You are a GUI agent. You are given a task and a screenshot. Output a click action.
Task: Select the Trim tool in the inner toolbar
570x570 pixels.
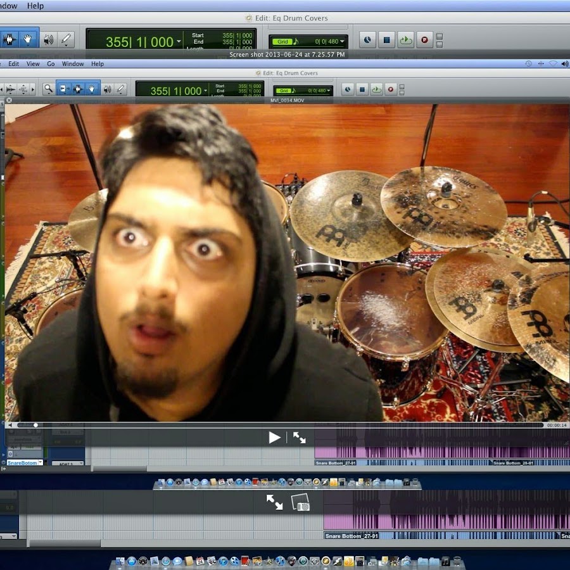63,89
